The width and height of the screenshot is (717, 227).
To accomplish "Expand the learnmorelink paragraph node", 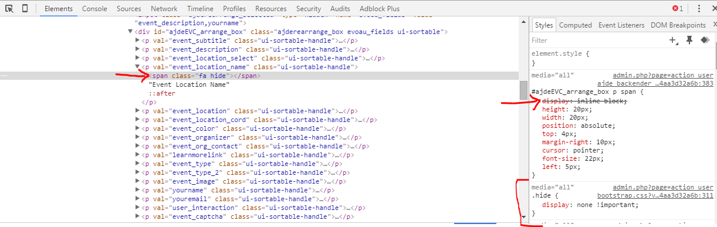I will [x=138, y=155].
